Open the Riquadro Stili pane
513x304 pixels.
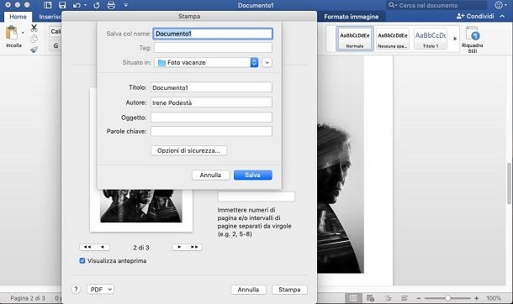pos(472,39)
